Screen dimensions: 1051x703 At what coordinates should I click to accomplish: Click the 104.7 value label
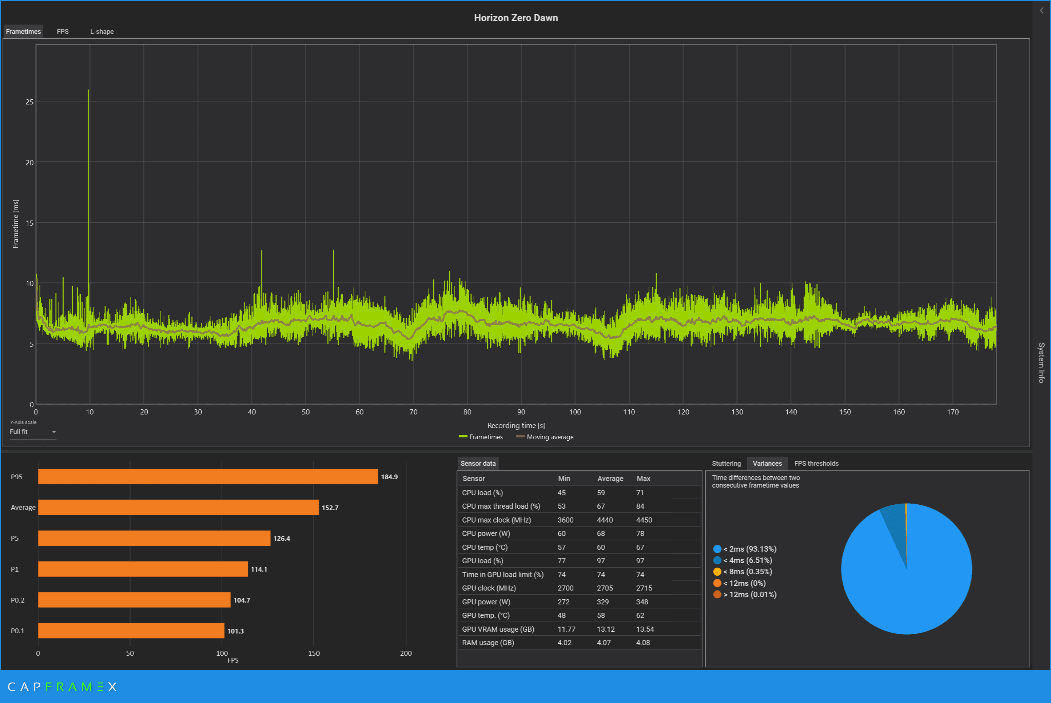242,600
